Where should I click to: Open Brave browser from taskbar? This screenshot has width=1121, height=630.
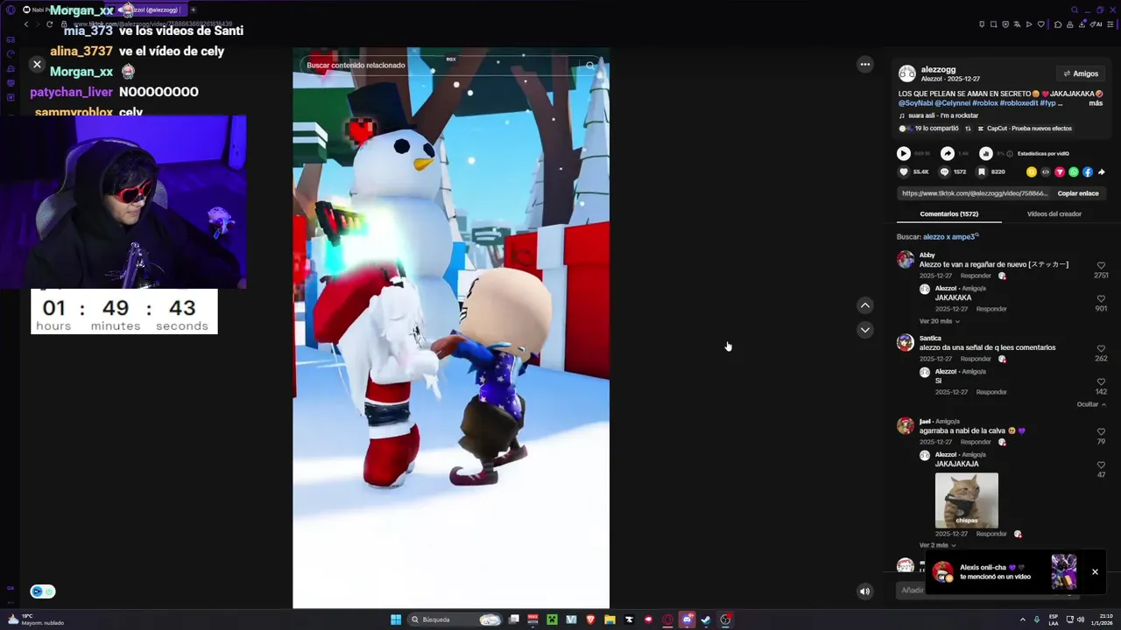click(x=590, y=619)
